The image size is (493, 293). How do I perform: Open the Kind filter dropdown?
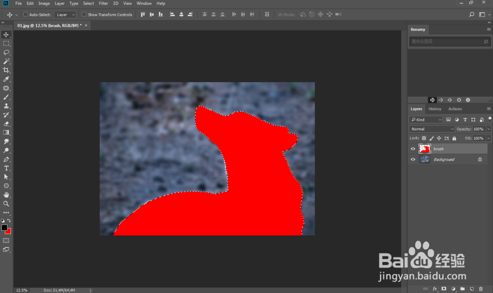[x=426, y=120]
